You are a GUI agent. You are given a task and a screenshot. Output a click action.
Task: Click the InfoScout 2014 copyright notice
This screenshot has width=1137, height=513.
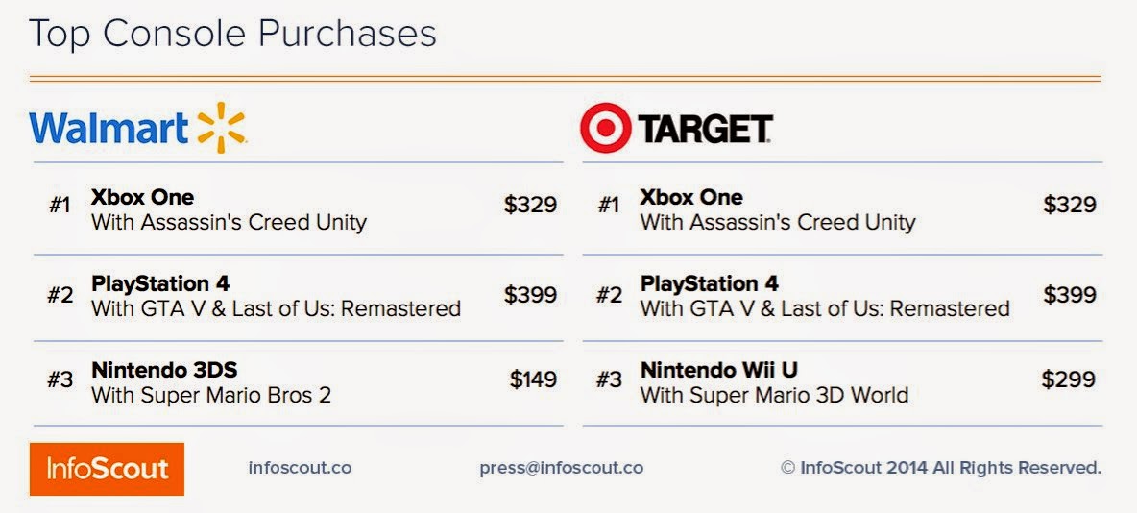coord(940,468)
